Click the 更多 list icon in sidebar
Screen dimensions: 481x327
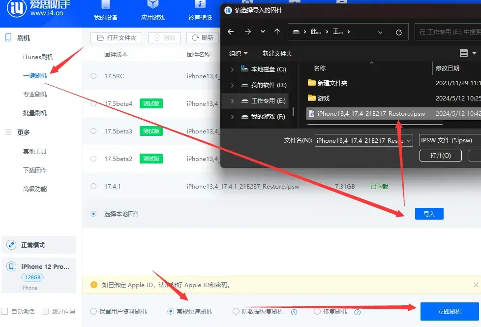(8, 132)
